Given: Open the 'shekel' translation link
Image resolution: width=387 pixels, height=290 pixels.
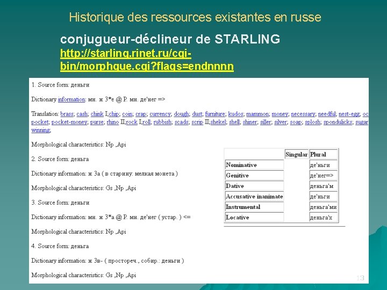Looking at the screenshot, I should click(x=218, y=122).
